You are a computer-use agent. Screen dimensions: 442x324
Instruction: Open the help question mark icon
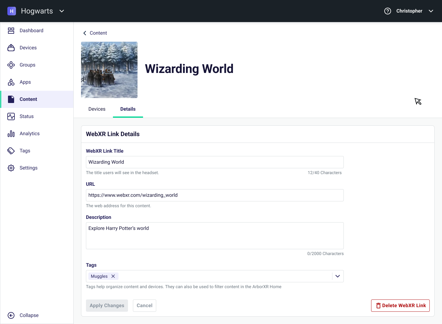pos(388,11)
